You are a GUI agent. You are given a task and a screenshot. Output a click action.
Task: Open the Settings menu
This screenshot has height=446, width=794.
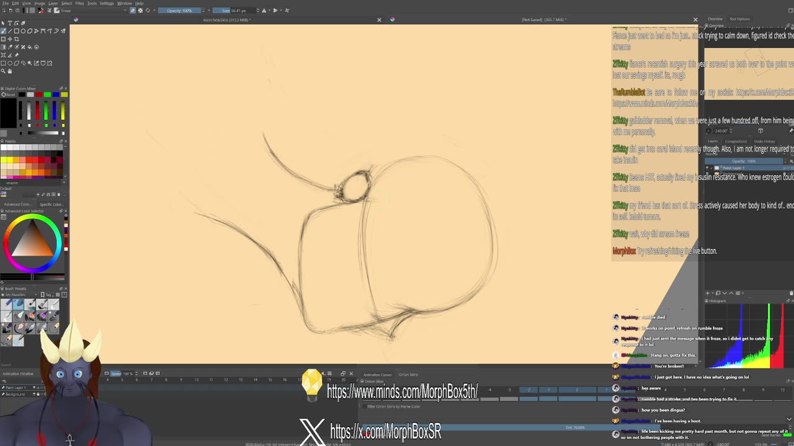107,3
